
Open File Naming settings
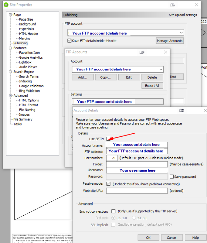[x=27, y=110]
